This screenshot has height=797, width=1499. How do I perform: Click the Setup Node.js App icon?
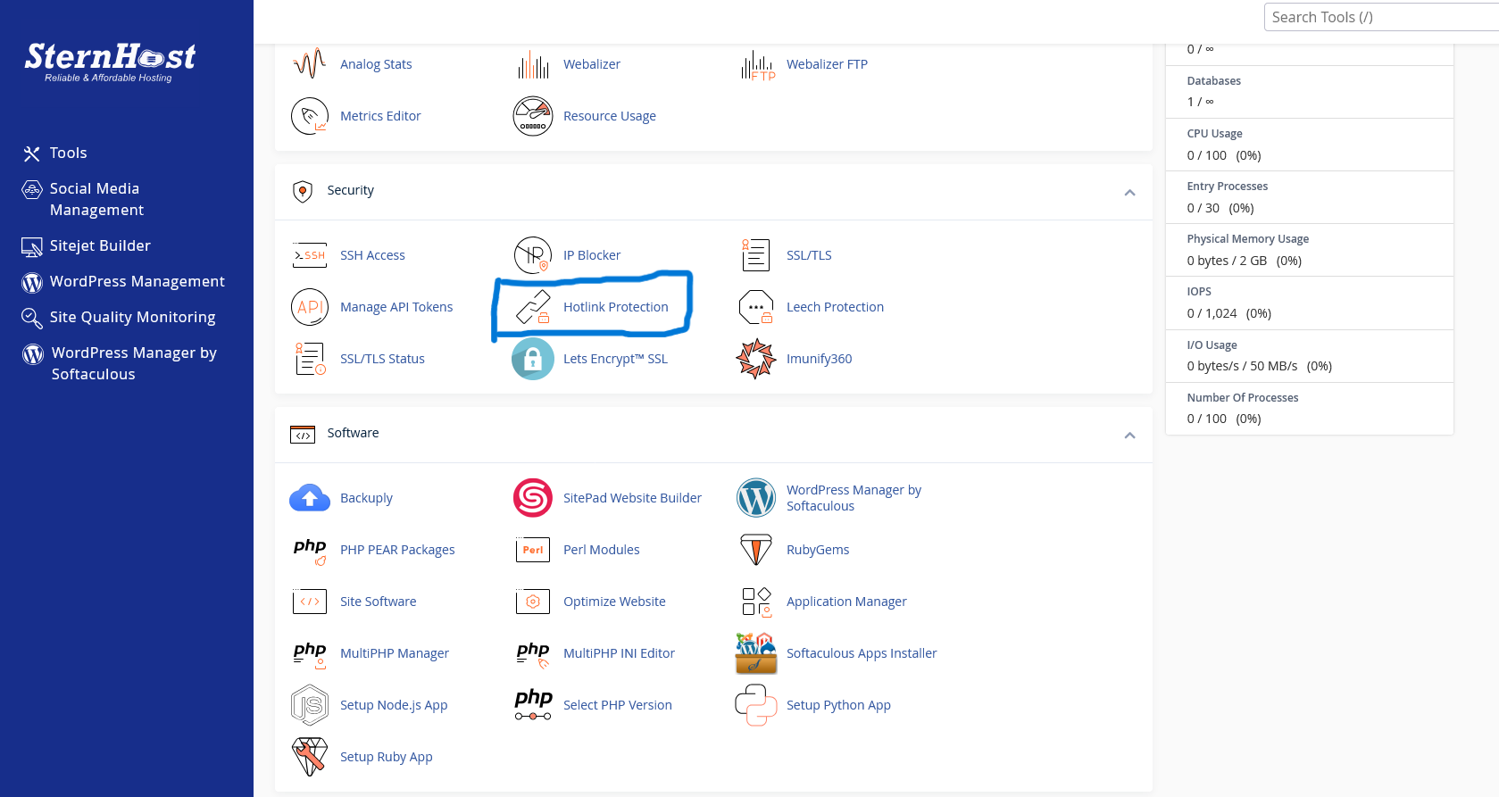(x=310, y=705)
